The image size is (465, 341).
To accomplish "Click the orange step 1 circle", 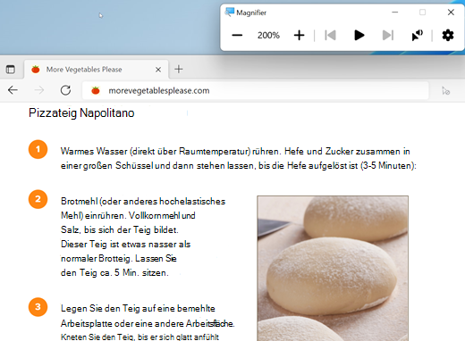I will coord(38,149).
